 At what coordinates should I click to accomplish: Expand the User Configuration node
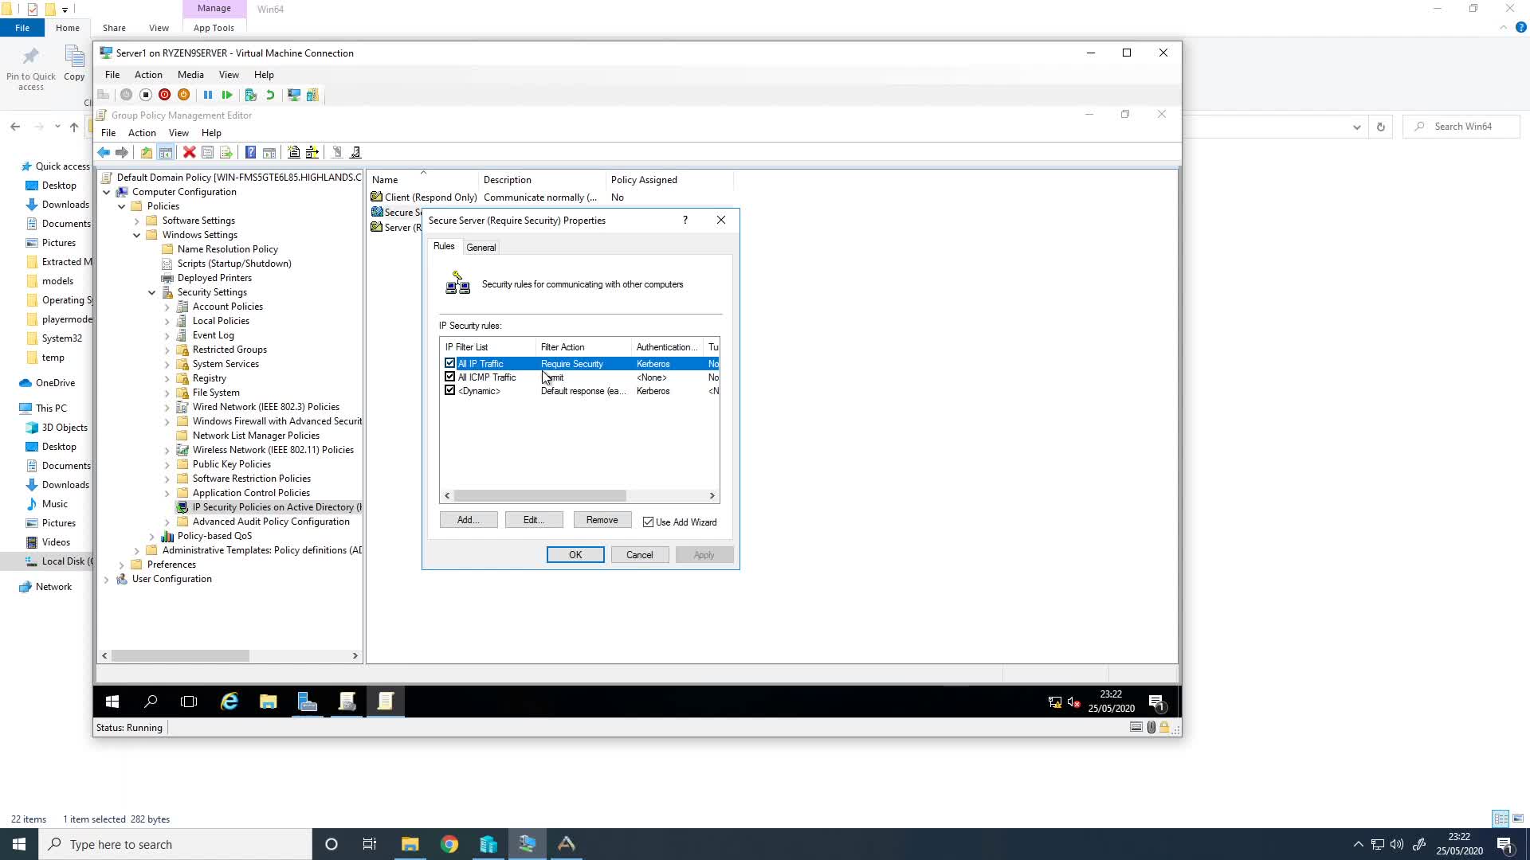click(107, 580)
